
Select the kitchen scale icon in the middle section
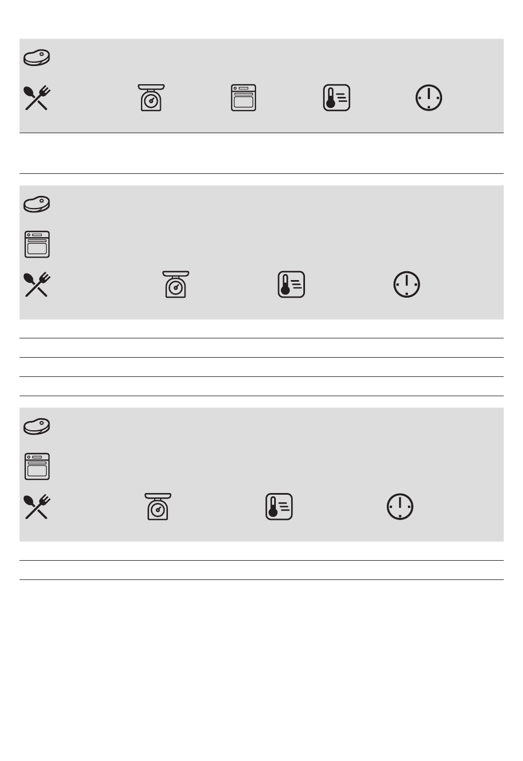point(176,284)
